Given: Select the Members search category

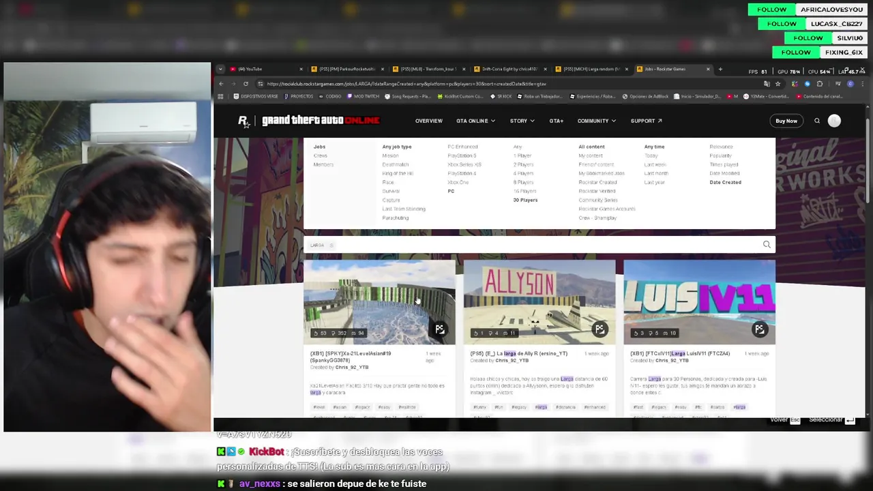Looking at the screenshot, I should tap(323, 164).
